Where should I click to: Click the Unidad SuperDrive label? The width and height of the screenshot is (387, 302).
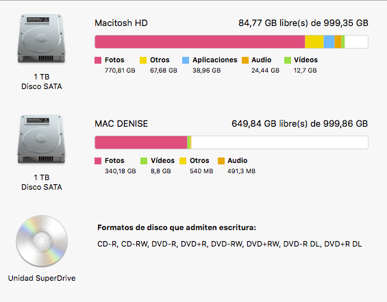42,278
